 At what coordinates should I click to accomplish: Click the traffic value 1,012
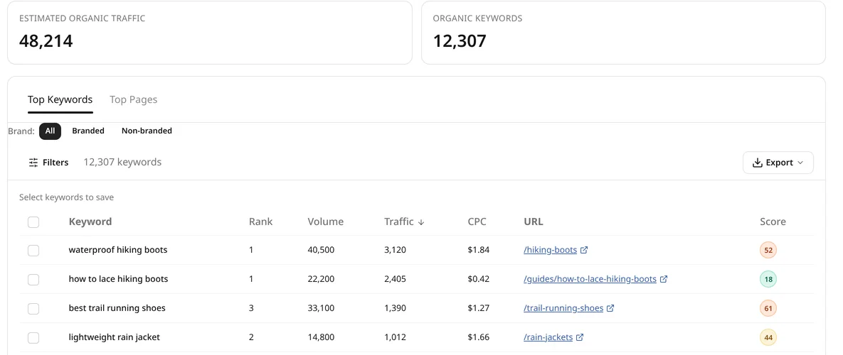(x=395, y=337)
